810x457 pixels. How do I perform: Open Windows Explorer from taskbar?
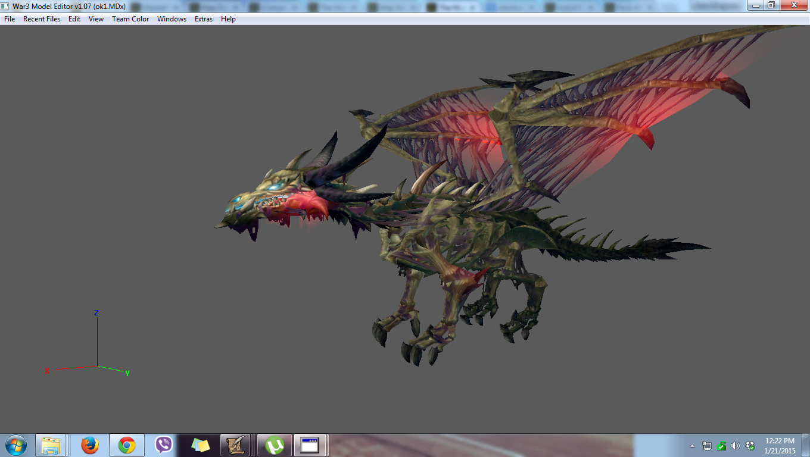pos(51,445)
